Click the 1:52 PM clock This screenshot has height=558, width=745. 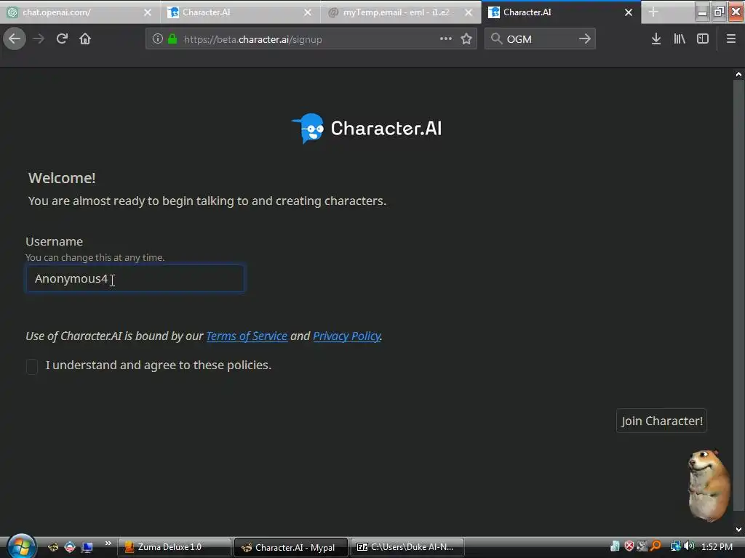717,546
